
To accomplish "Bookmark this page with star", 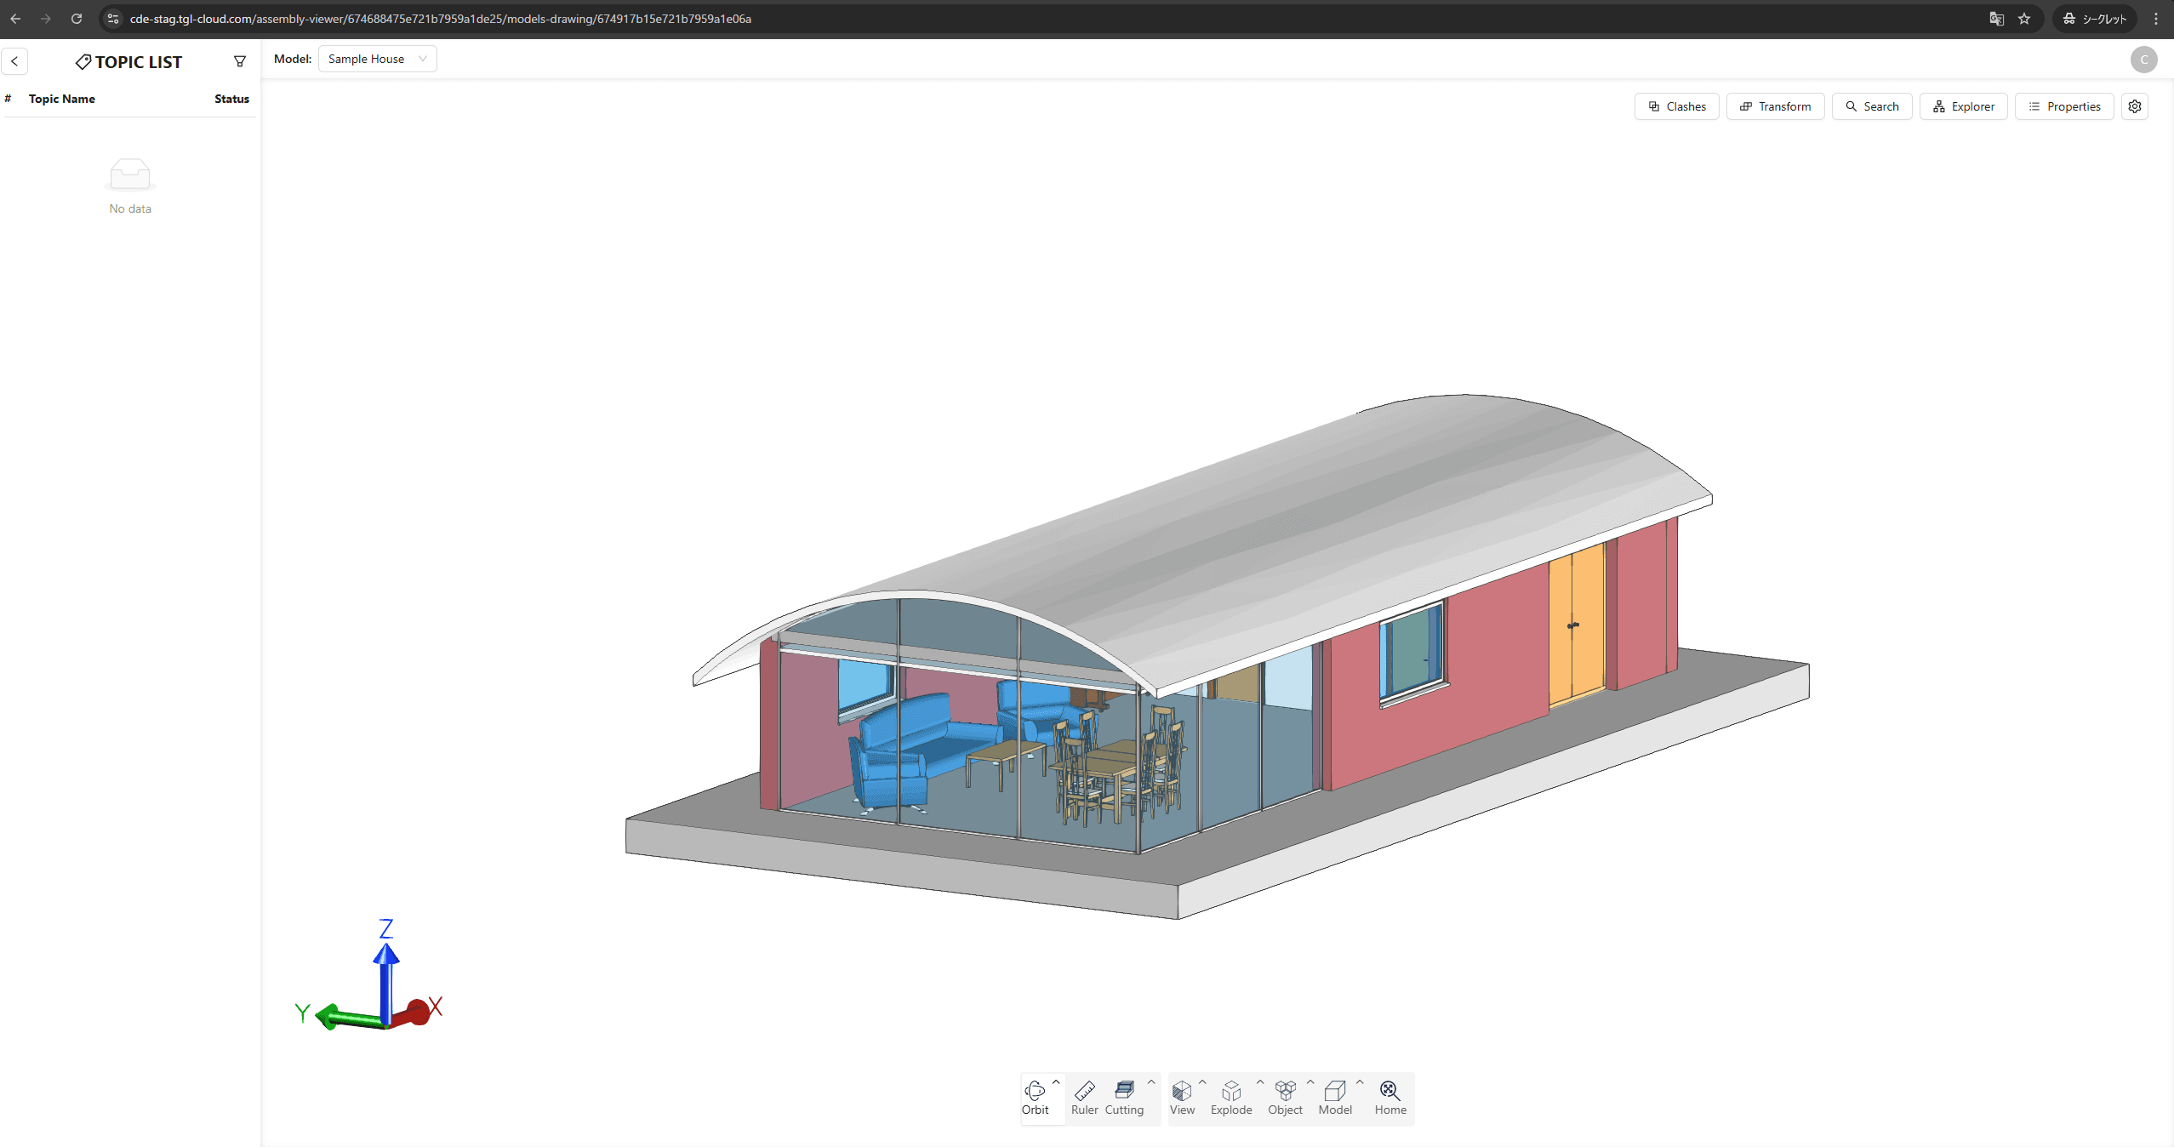I will coord(2024,19).
